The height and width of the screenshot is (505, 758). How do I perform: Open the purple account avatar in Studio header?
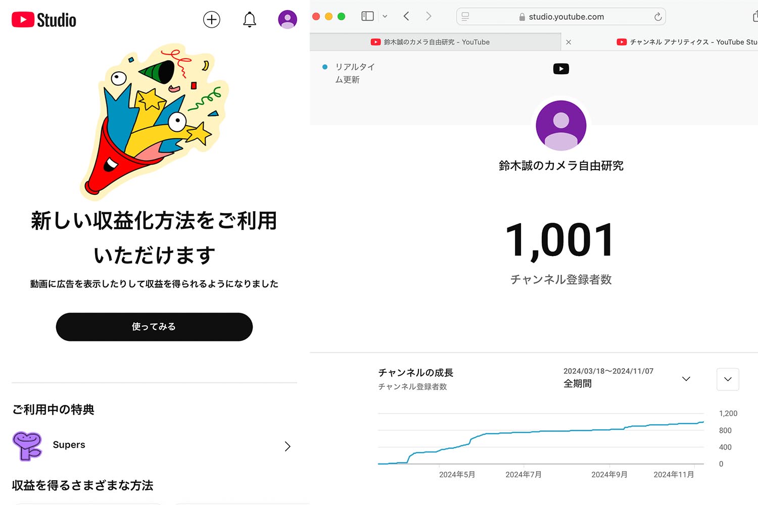pos(288,20)
